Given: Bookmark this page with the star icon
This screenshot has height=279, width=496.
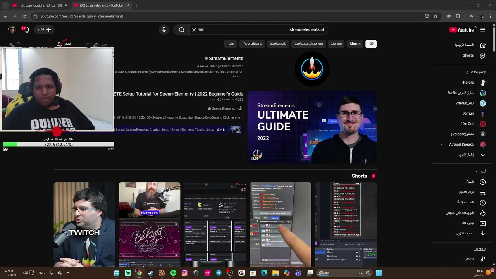Looking at the screenshot, I should (x=436, y=16).
